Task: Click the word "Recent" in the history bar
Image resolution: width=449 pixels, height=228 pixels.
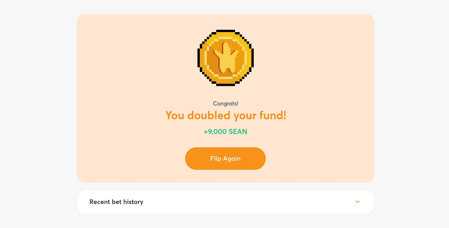Action: (x=100, y=202)
